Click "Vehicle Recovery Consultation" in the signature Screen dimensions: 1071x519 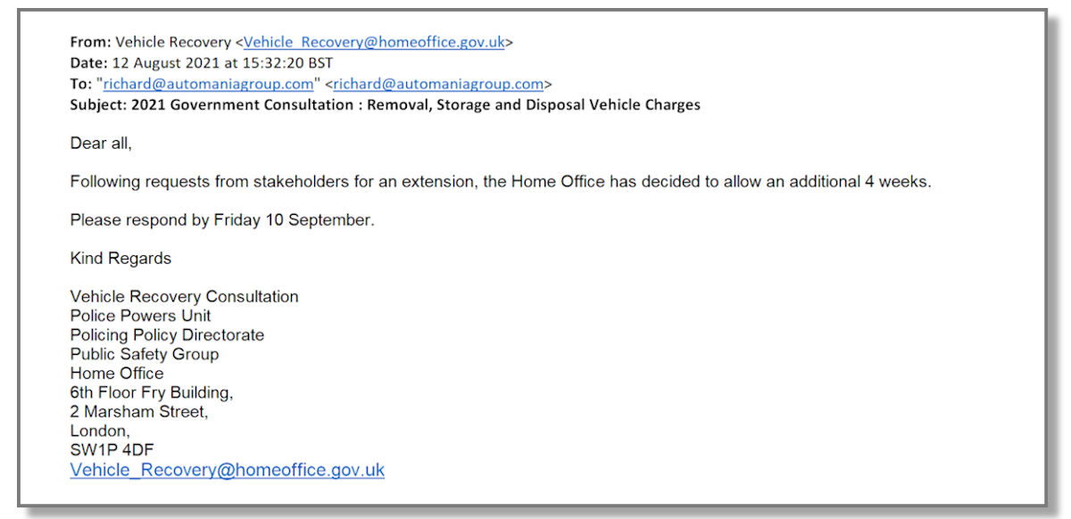pyautogui.click(x=184, y=297)
